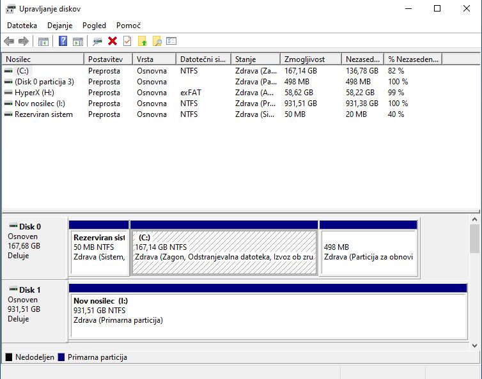The width and height of the screenshot is (482, 379).
Task: Toggle the action pane toolbar icon
Action: click(x=78, y=41)
